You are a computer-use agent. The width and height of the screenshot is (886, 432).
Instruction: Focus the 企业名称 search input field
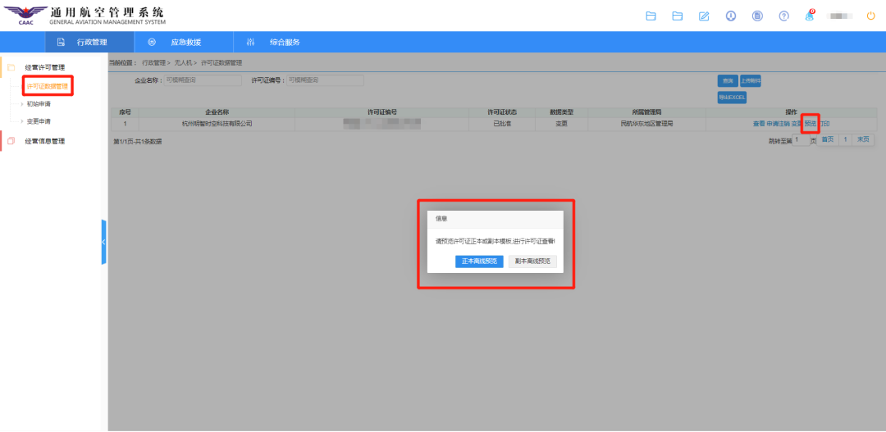(203, 80)
